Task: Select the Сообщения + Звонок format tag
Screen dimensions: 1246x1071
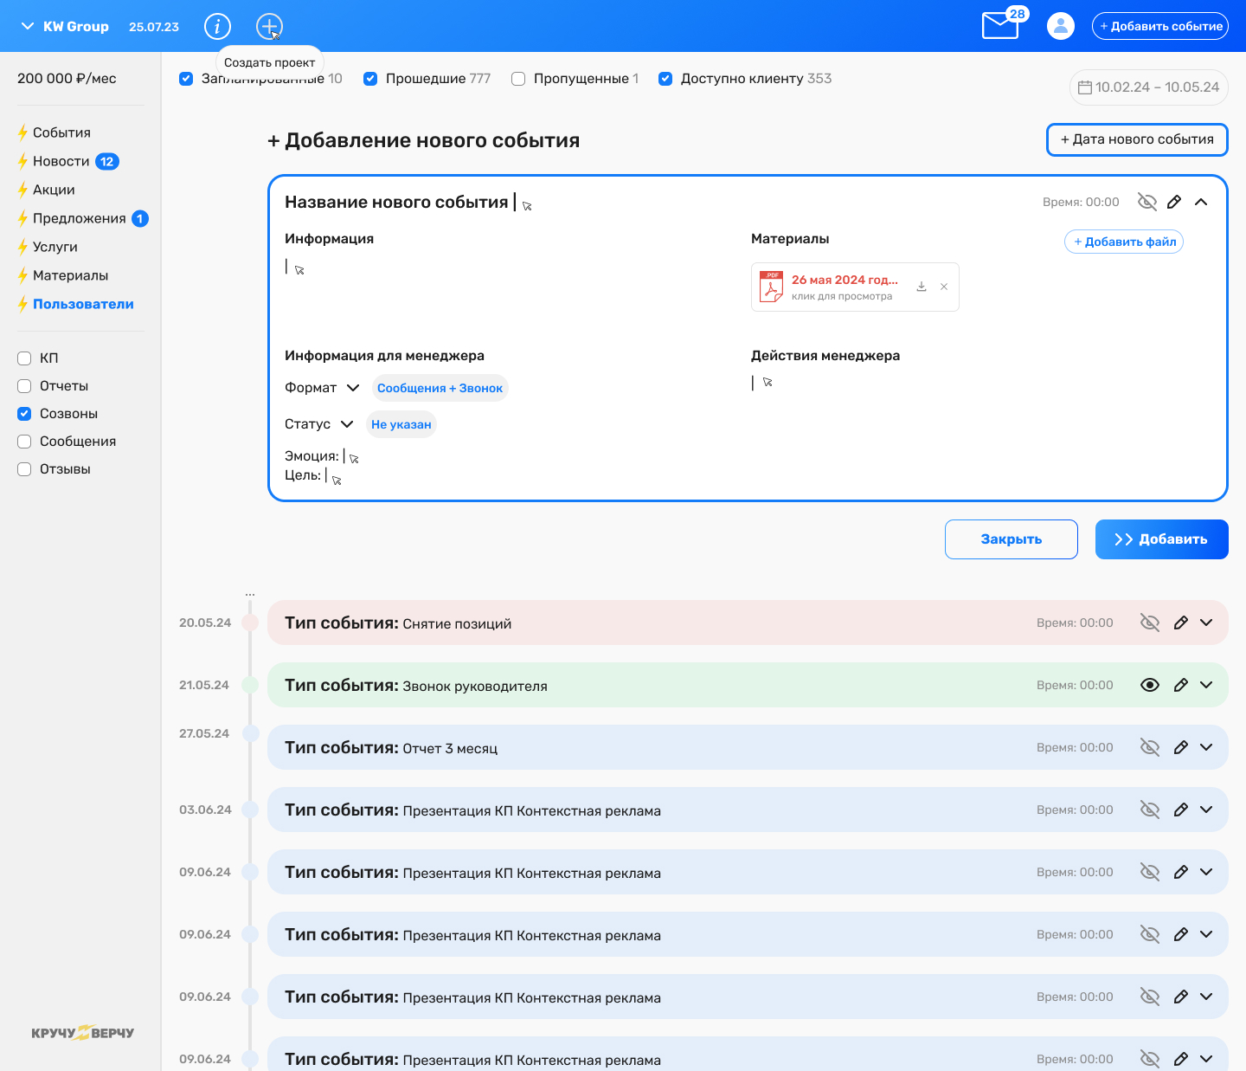Action: (440, 388)
